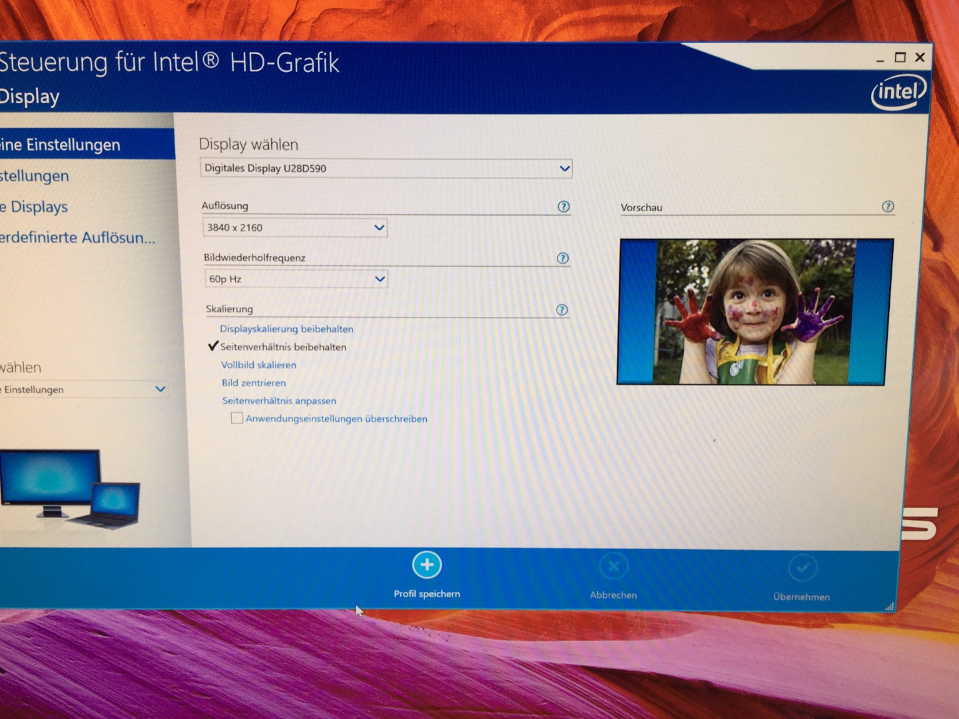Open the Auflösung 3840 x 2160 dropdown
Viewport: 959px width, 719px height.
(x=295, y=228)
